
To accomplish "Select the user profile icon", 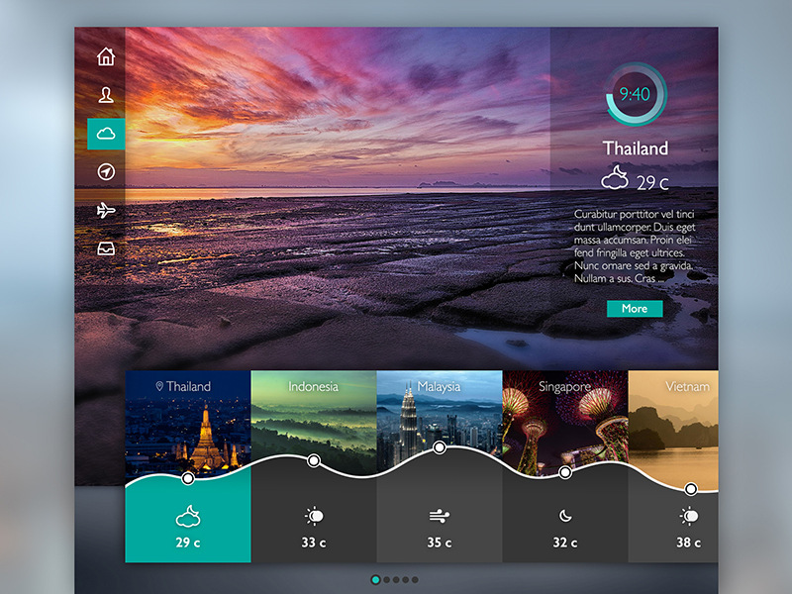I will [x=106, y=95].
